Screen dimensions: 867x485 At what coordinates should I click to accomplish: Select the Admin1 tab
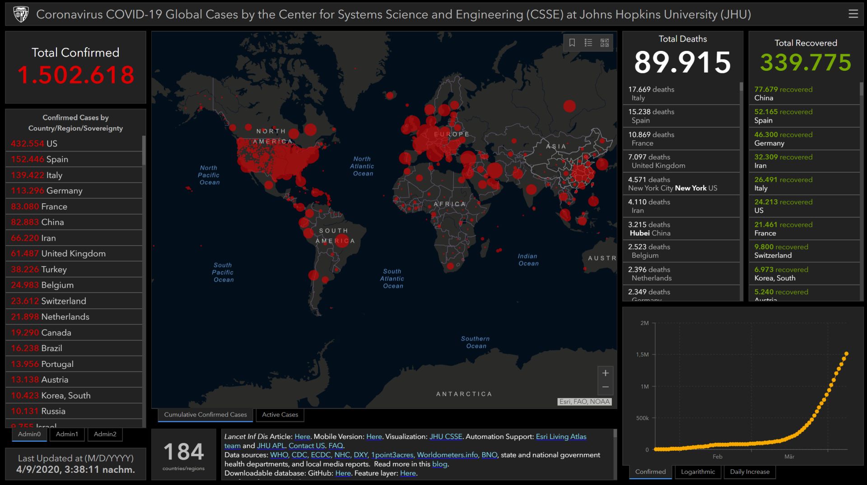click(67, 434)
